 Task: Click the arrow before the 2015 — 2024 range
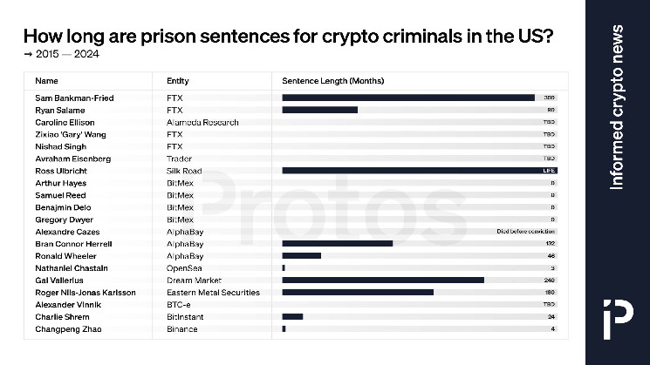click(28, 55)
